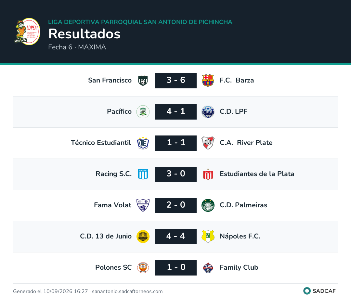This screenshot has height=308, width=351.
Task: Click the Resultados heading
Action: pyautogui.click(x=84, y=34)
